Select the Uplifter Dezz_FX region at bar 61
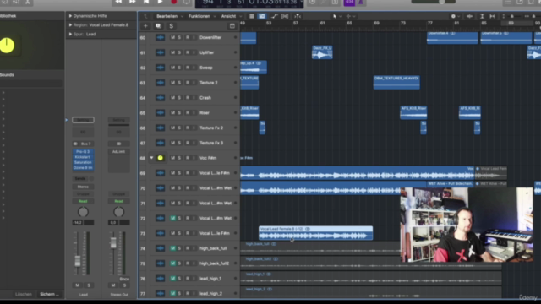Viewport: 541px width, 304px height. 322,52
